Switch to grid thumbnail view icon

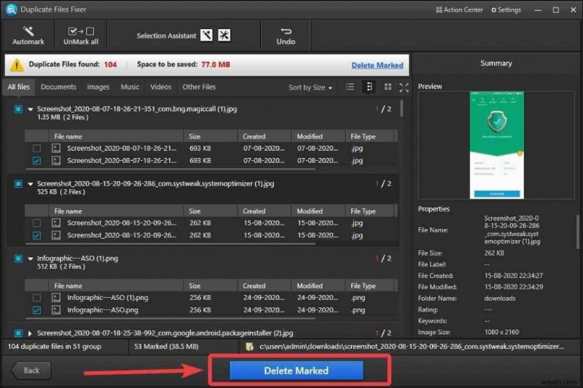(x=388, y=87)
